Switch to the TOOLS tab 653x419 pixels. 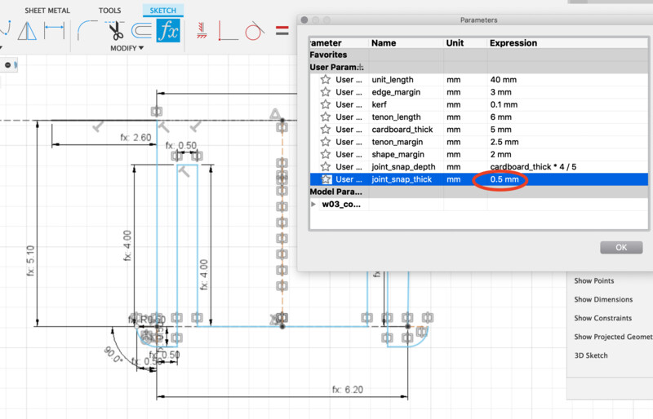tap(110, 11)
